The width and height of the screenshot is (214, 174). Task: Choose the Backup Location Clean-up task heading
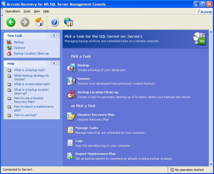click(x=98, y=92)
